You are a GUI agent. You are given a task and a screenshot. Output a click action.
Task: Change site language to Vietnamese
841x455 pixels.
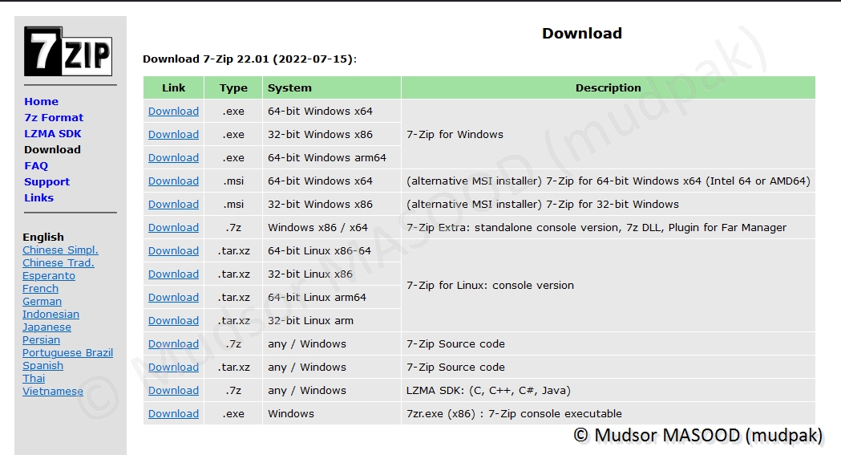pyautogui.click(x=53, y=392)
